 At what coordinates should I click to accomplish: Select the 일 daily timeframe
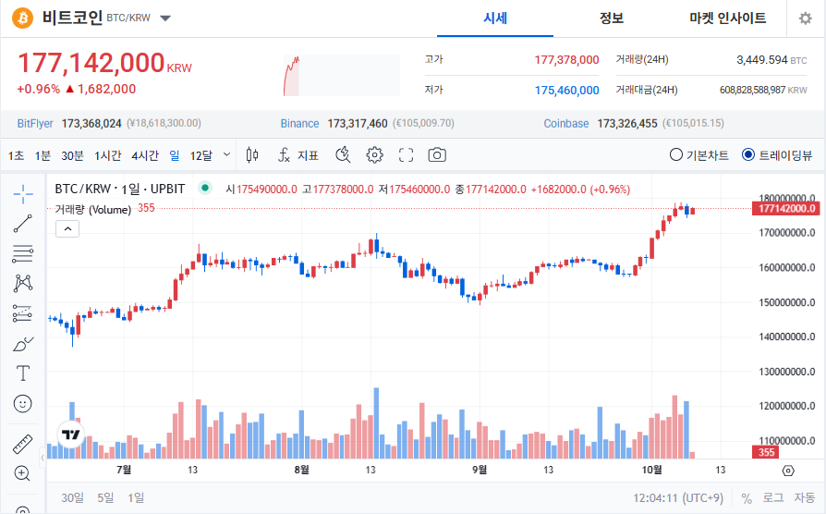[175, 155]
